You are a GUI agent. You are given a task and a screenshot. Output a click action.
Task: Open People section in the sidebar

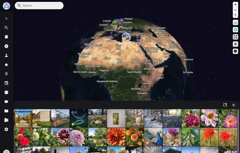click(6, 56)
